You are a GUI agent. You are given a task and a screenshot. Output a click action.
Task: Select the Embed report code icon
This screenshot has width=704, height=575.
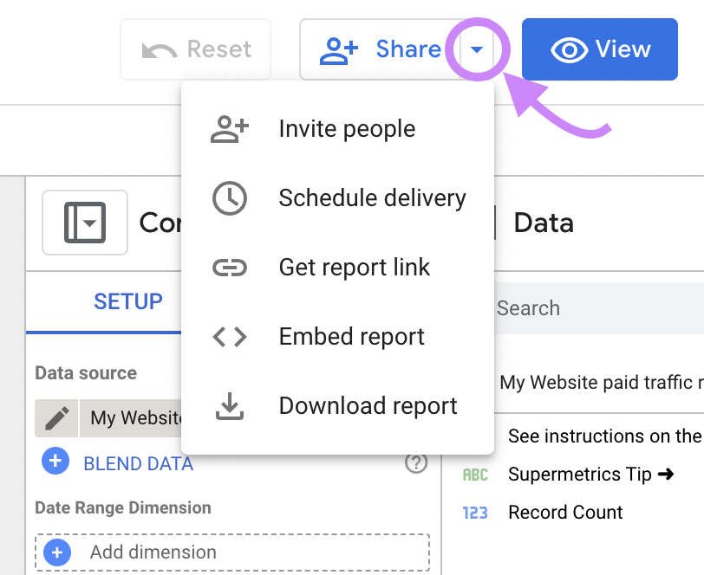click(x=230, y=336)
